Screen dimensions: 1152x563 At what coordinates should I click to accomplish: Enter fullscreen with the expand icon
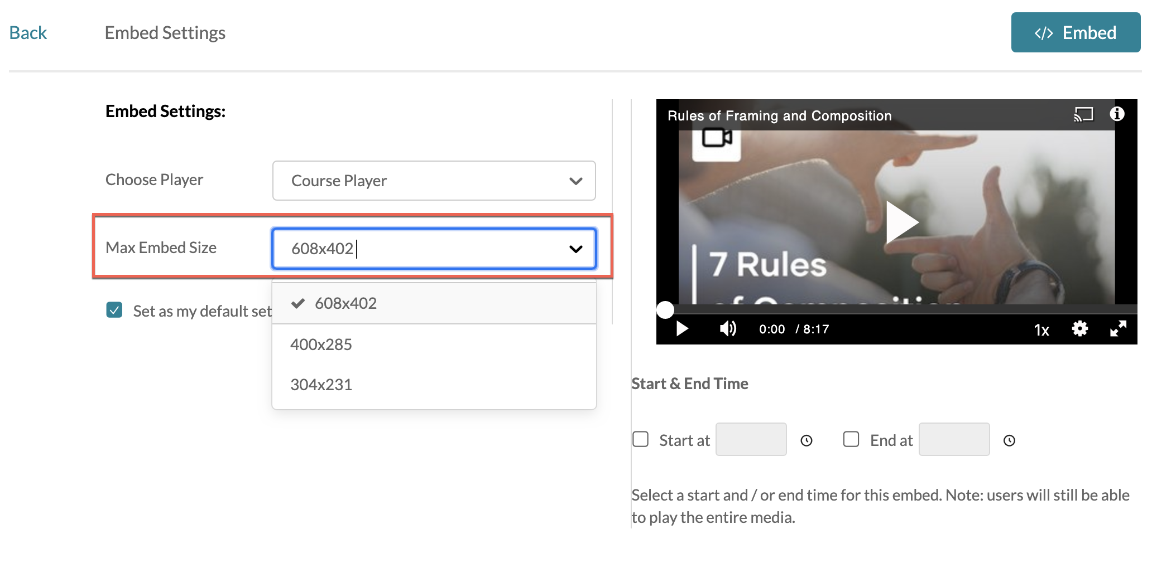1118,329
